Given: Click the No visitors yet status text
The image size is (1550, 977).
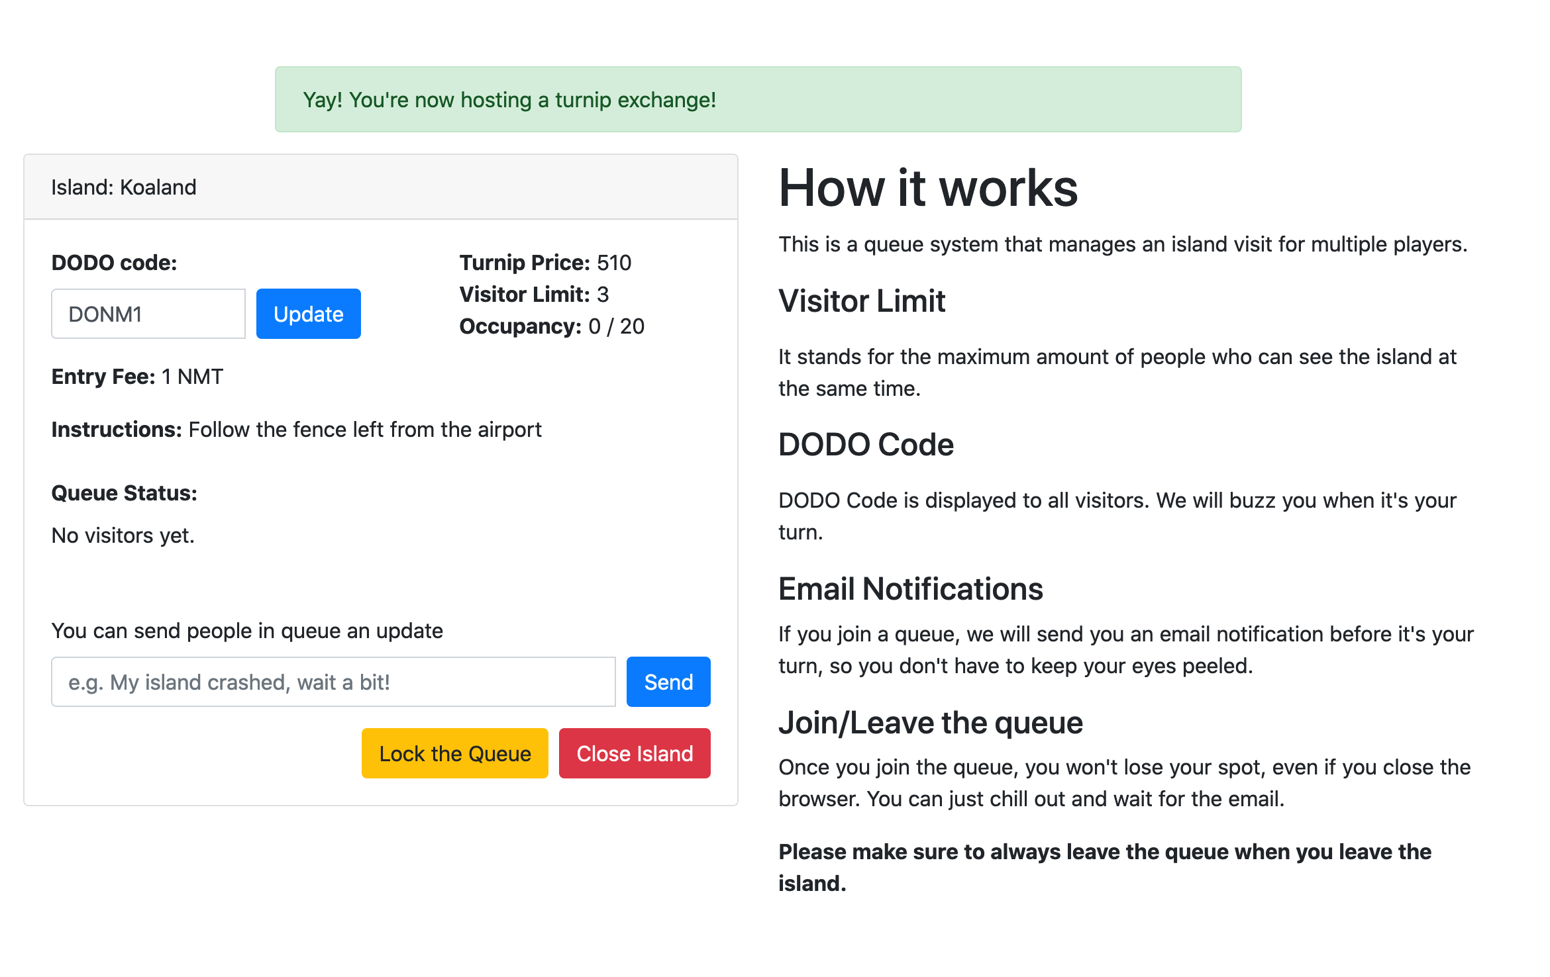Looking at the screenshot, I should coord(123,535).
